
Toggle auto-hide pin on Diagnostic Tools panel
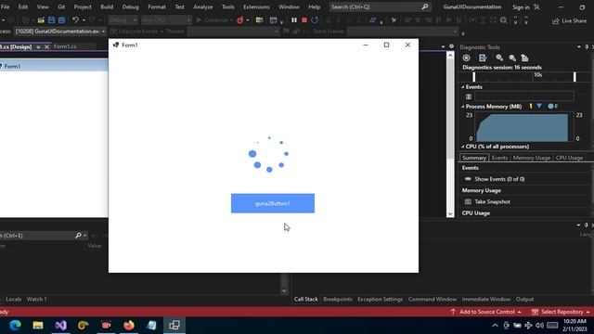(587, 47)
